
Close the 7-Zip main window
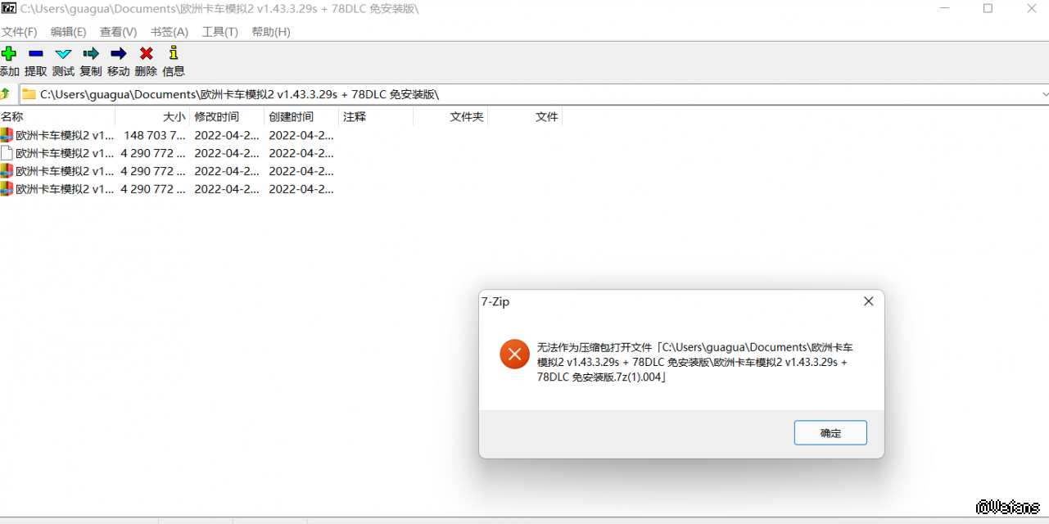click(1031, 9)
